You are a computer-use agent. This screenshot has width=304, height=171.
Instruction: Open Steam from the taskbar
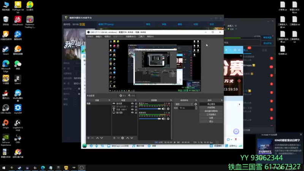19,168
